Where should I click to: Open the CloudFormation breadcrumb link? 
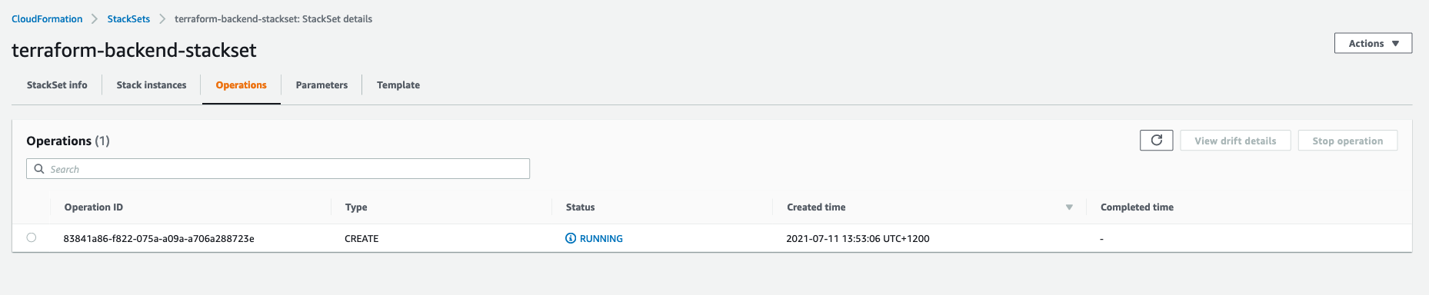47,19
